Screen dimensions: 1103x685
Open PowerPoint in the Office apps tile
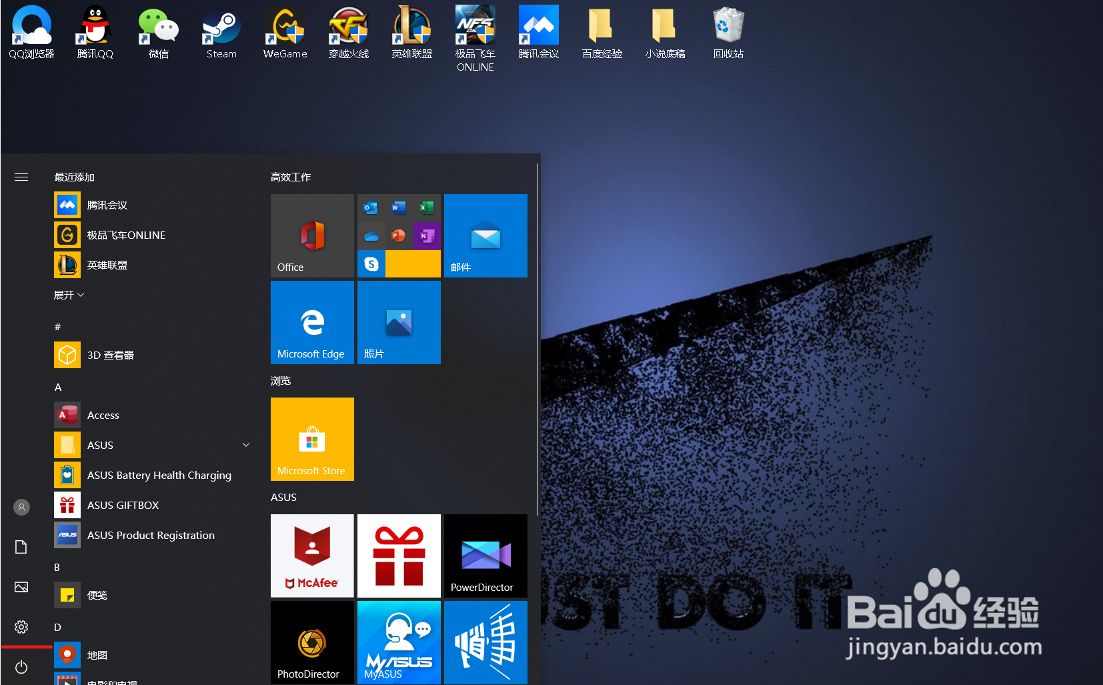(399, 235)
